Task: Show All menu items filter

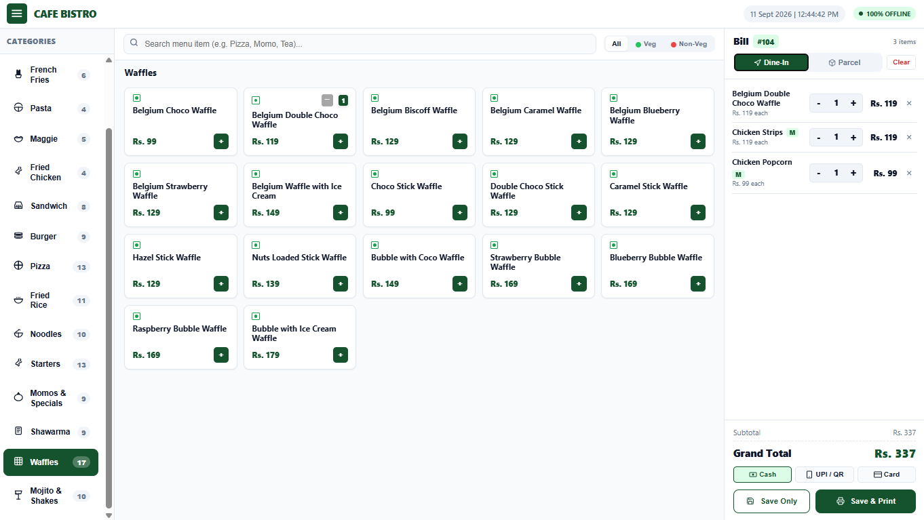Action: [617, 44]
